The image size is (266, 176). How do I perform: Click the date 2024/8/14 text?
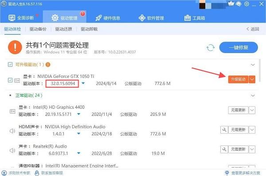[x=106, y=84]
